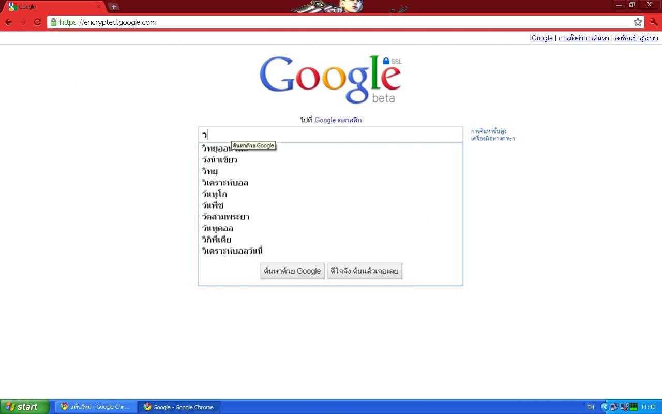Go back with the browser back arrow

[x=9, y=22]
